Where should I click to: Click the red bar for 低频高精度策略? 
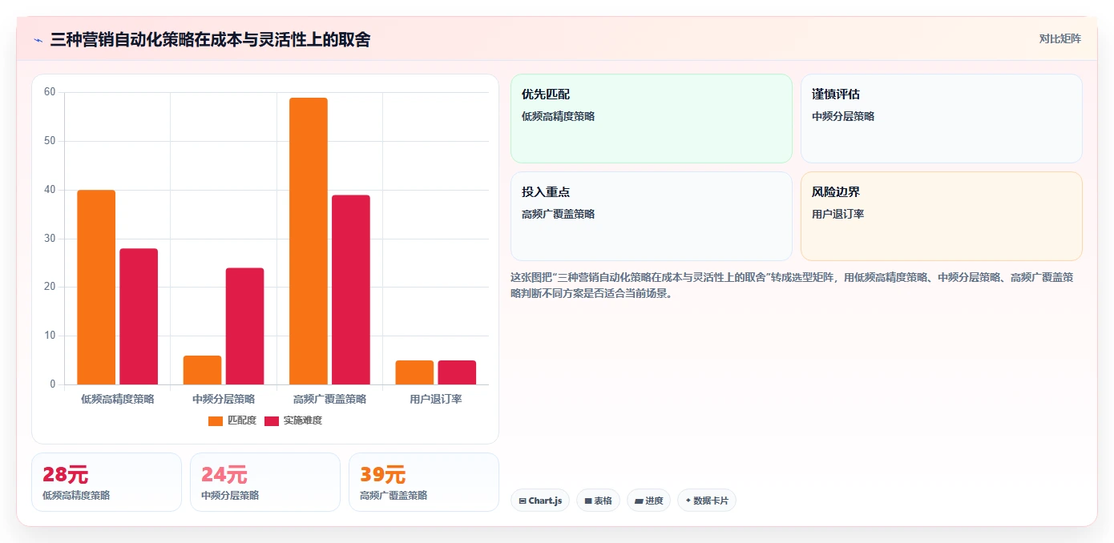coord(139,316)
